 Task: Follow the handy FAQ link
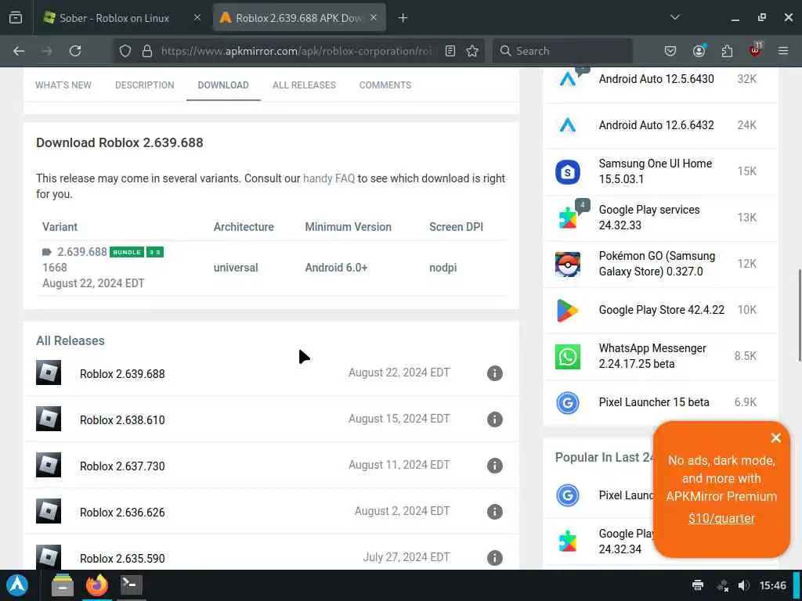coord(329,178)
